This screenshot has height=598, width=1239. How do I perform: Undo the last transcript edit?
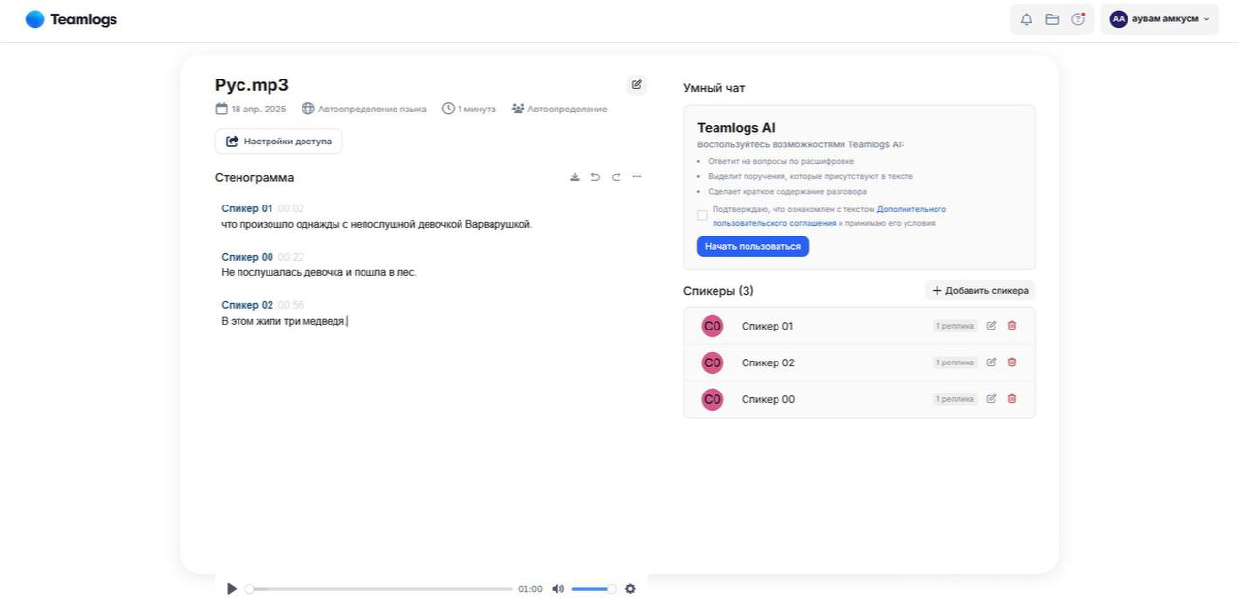[x=595, y=177]
